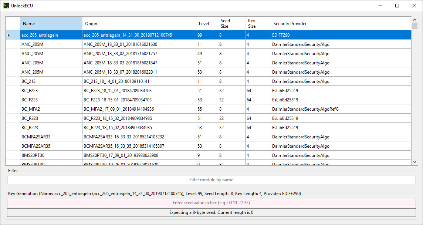Screen dimensions: 423x225
Task: Sort table by Security Provider column header
Action: [x=341, y=24]
